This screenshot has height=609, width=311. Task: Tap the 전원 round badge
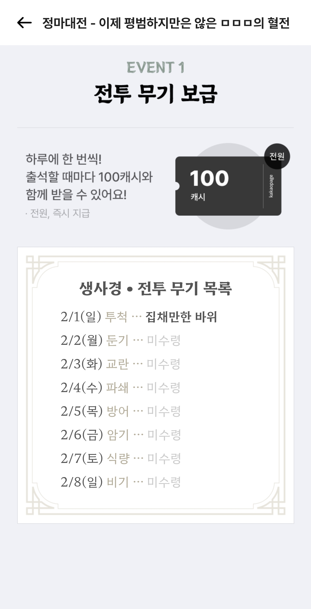point(277,156)
